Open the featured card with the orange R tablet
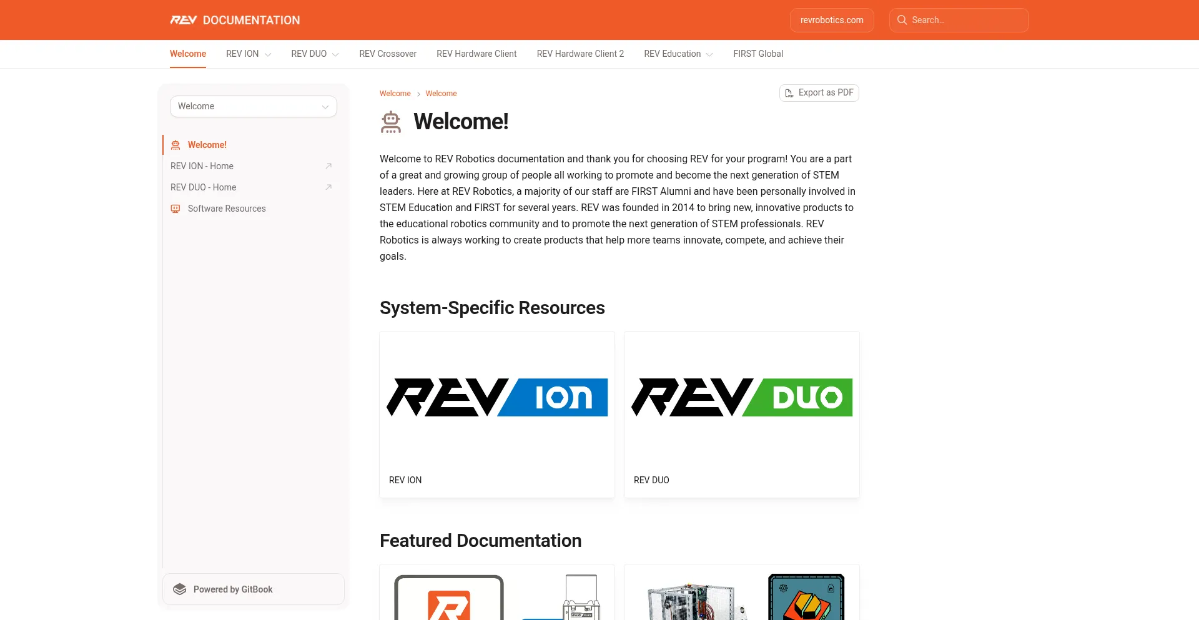1199x620 pixels. pos(497,593)
